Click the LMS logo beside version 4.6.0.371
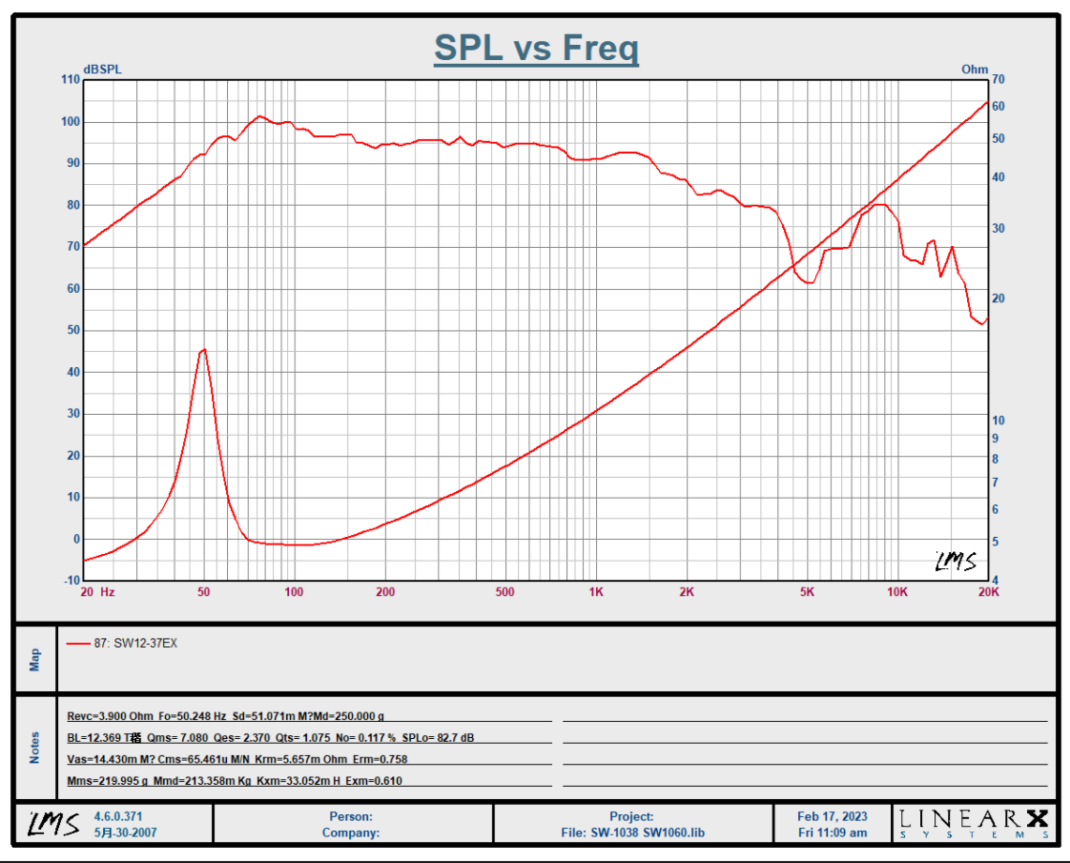Image resolution: width=1070 pixels, height=863 pixels. [x=53, y=824]
